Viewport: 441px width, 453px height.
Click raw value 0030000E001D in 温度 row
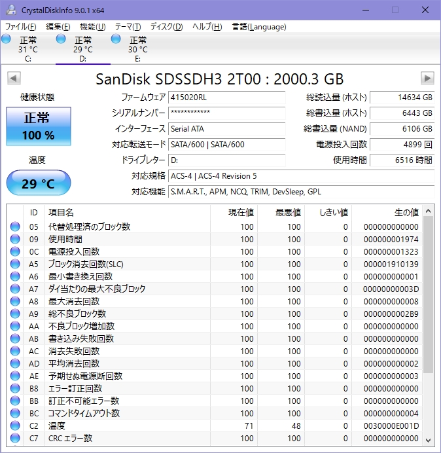[391, 426]
